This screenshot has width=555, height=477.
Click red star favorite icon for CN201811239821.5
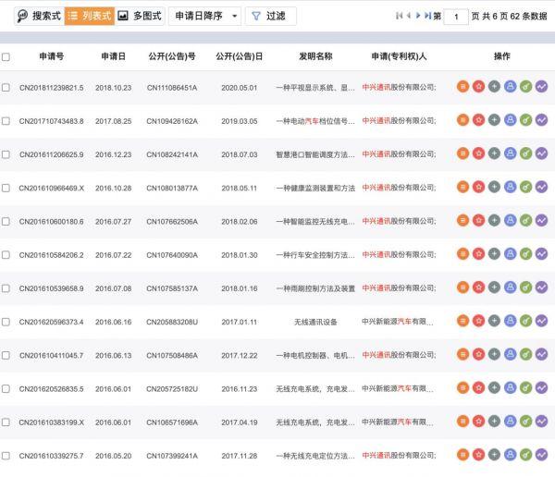click(x=478, y=86)
